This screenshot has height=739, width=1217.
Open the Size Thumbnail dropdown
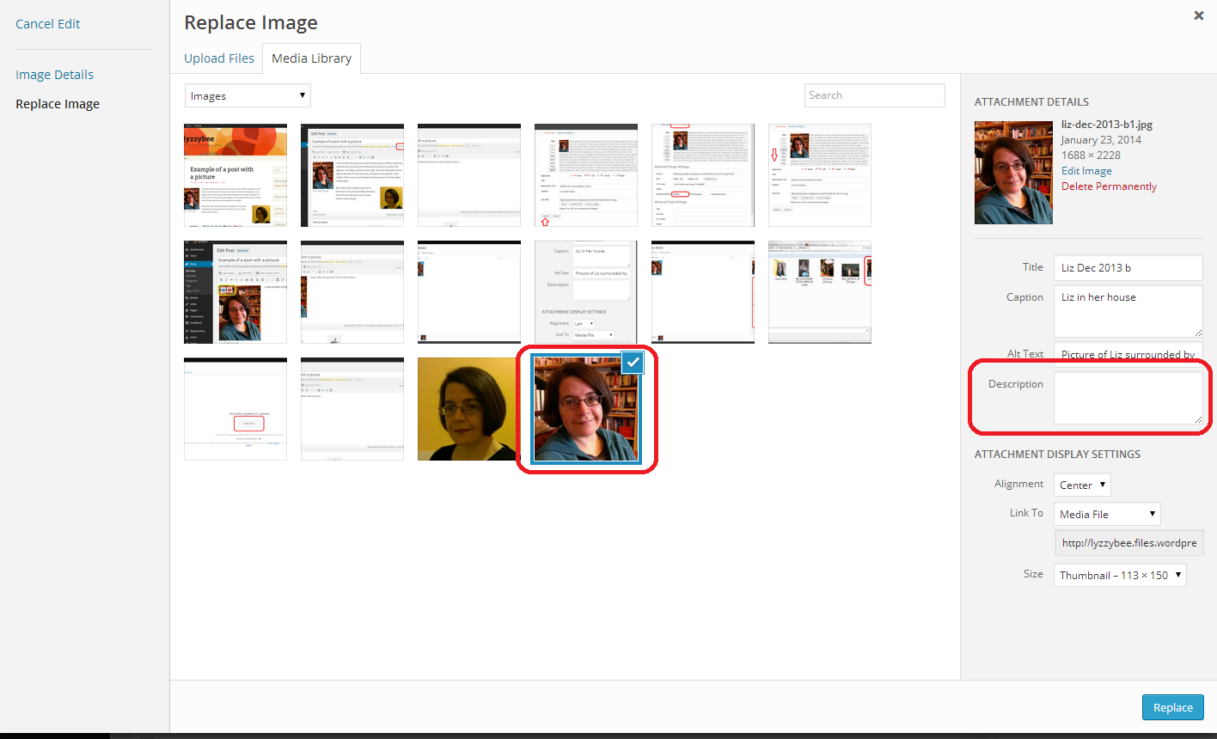[1120, 575]
